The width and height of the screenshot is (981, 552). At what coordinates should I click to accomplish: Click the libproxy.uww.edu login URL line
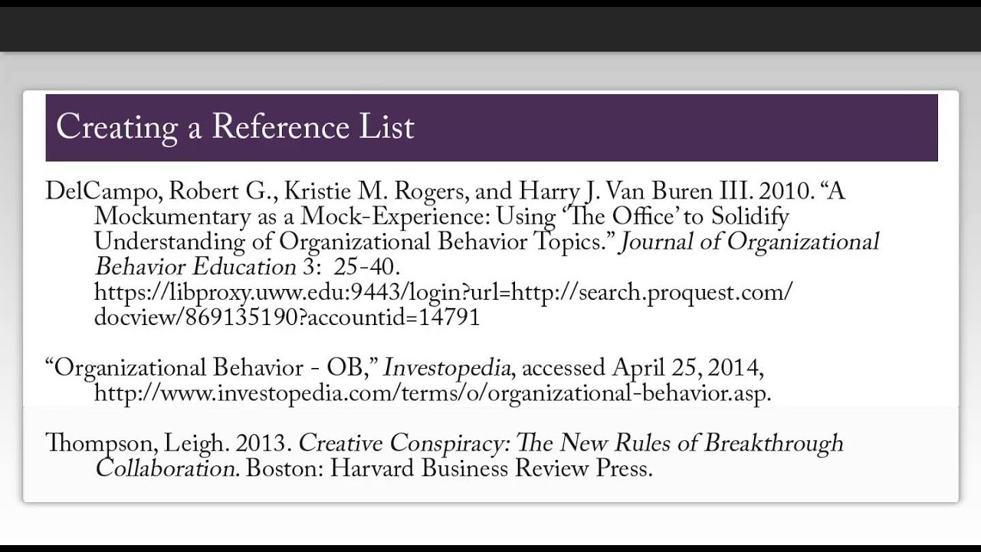click(x=443, y=292)
